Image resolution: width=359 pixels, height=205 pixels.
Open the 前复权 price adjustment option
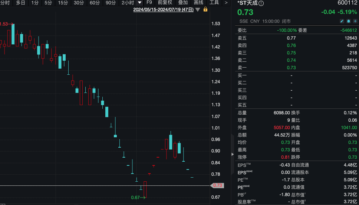coord(165,3)
